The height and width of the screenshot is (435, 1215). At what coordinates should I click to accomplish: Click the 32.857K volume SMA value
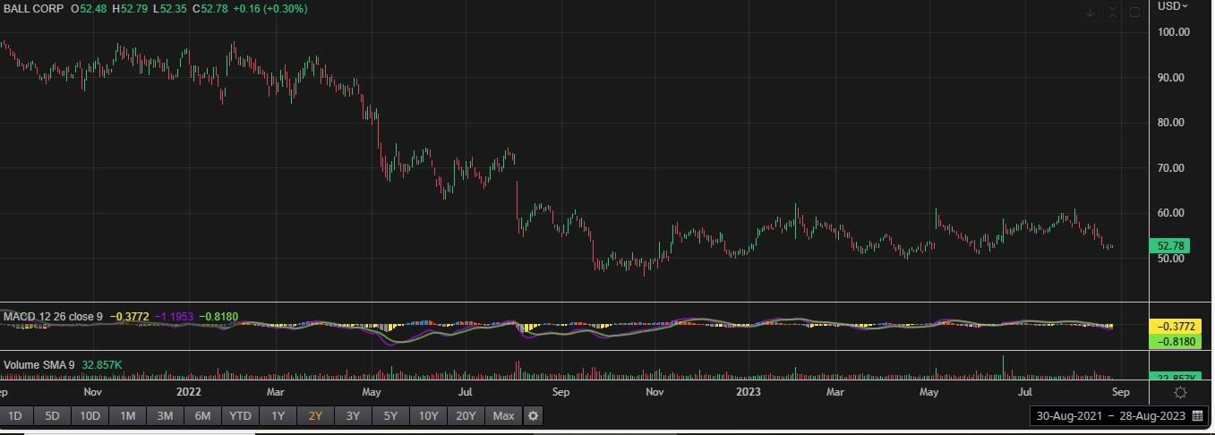coord(102,365)
